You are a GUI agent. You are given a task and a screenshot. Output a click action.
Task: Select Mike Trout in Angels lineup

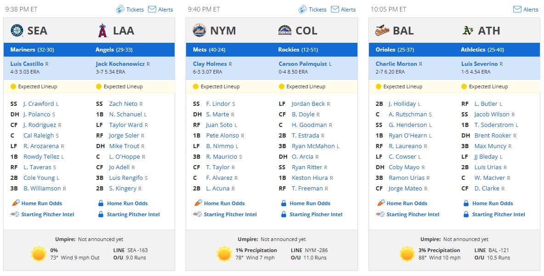(x=124, y=146)
